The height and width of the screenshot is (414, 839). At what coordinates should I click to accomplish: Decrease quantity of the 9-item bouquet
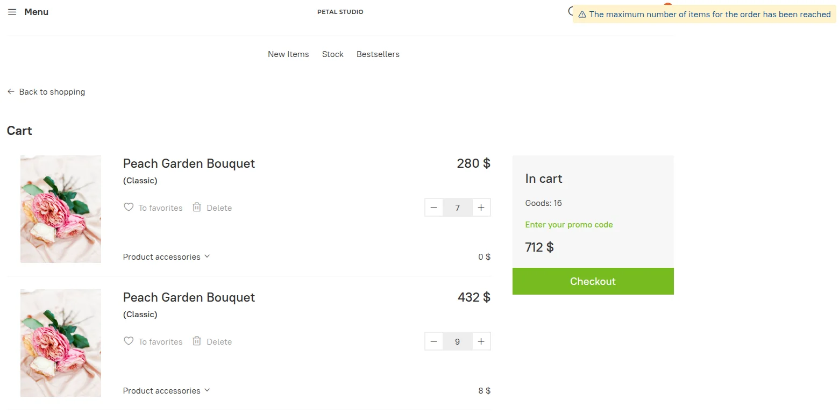434,341
